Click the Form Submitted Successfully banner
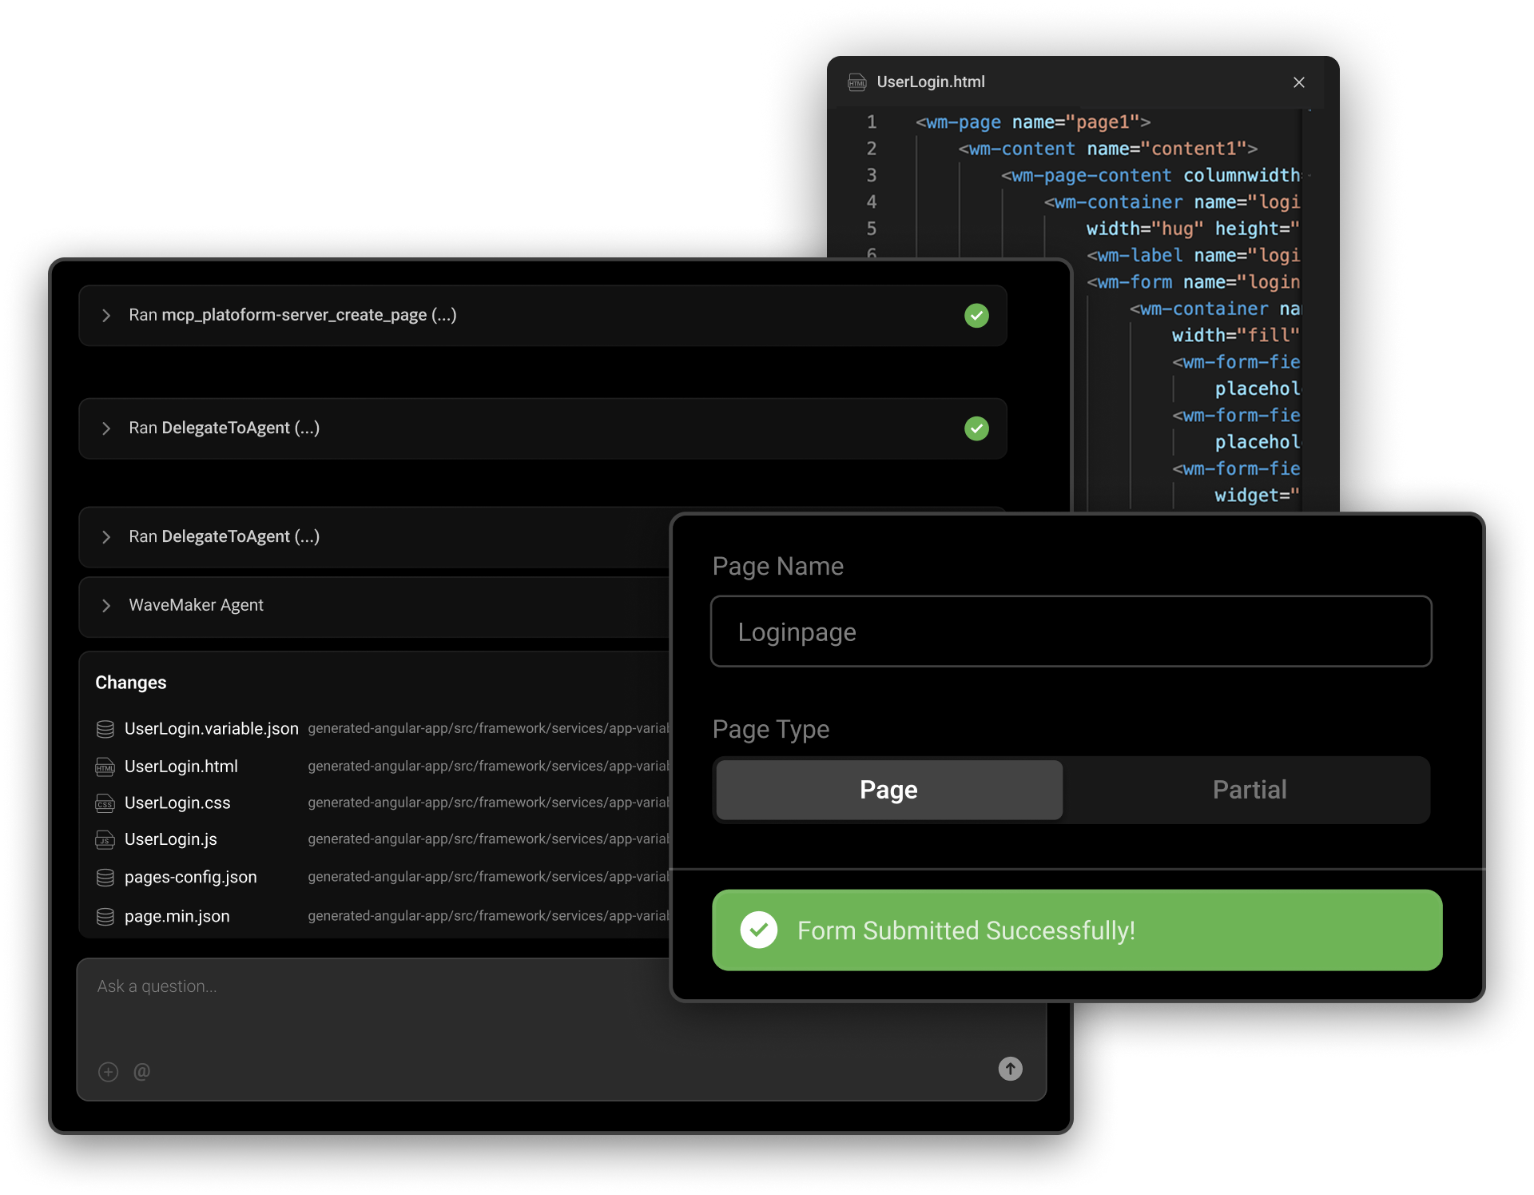The image size is (1534, 1195). coord(1077,930)
